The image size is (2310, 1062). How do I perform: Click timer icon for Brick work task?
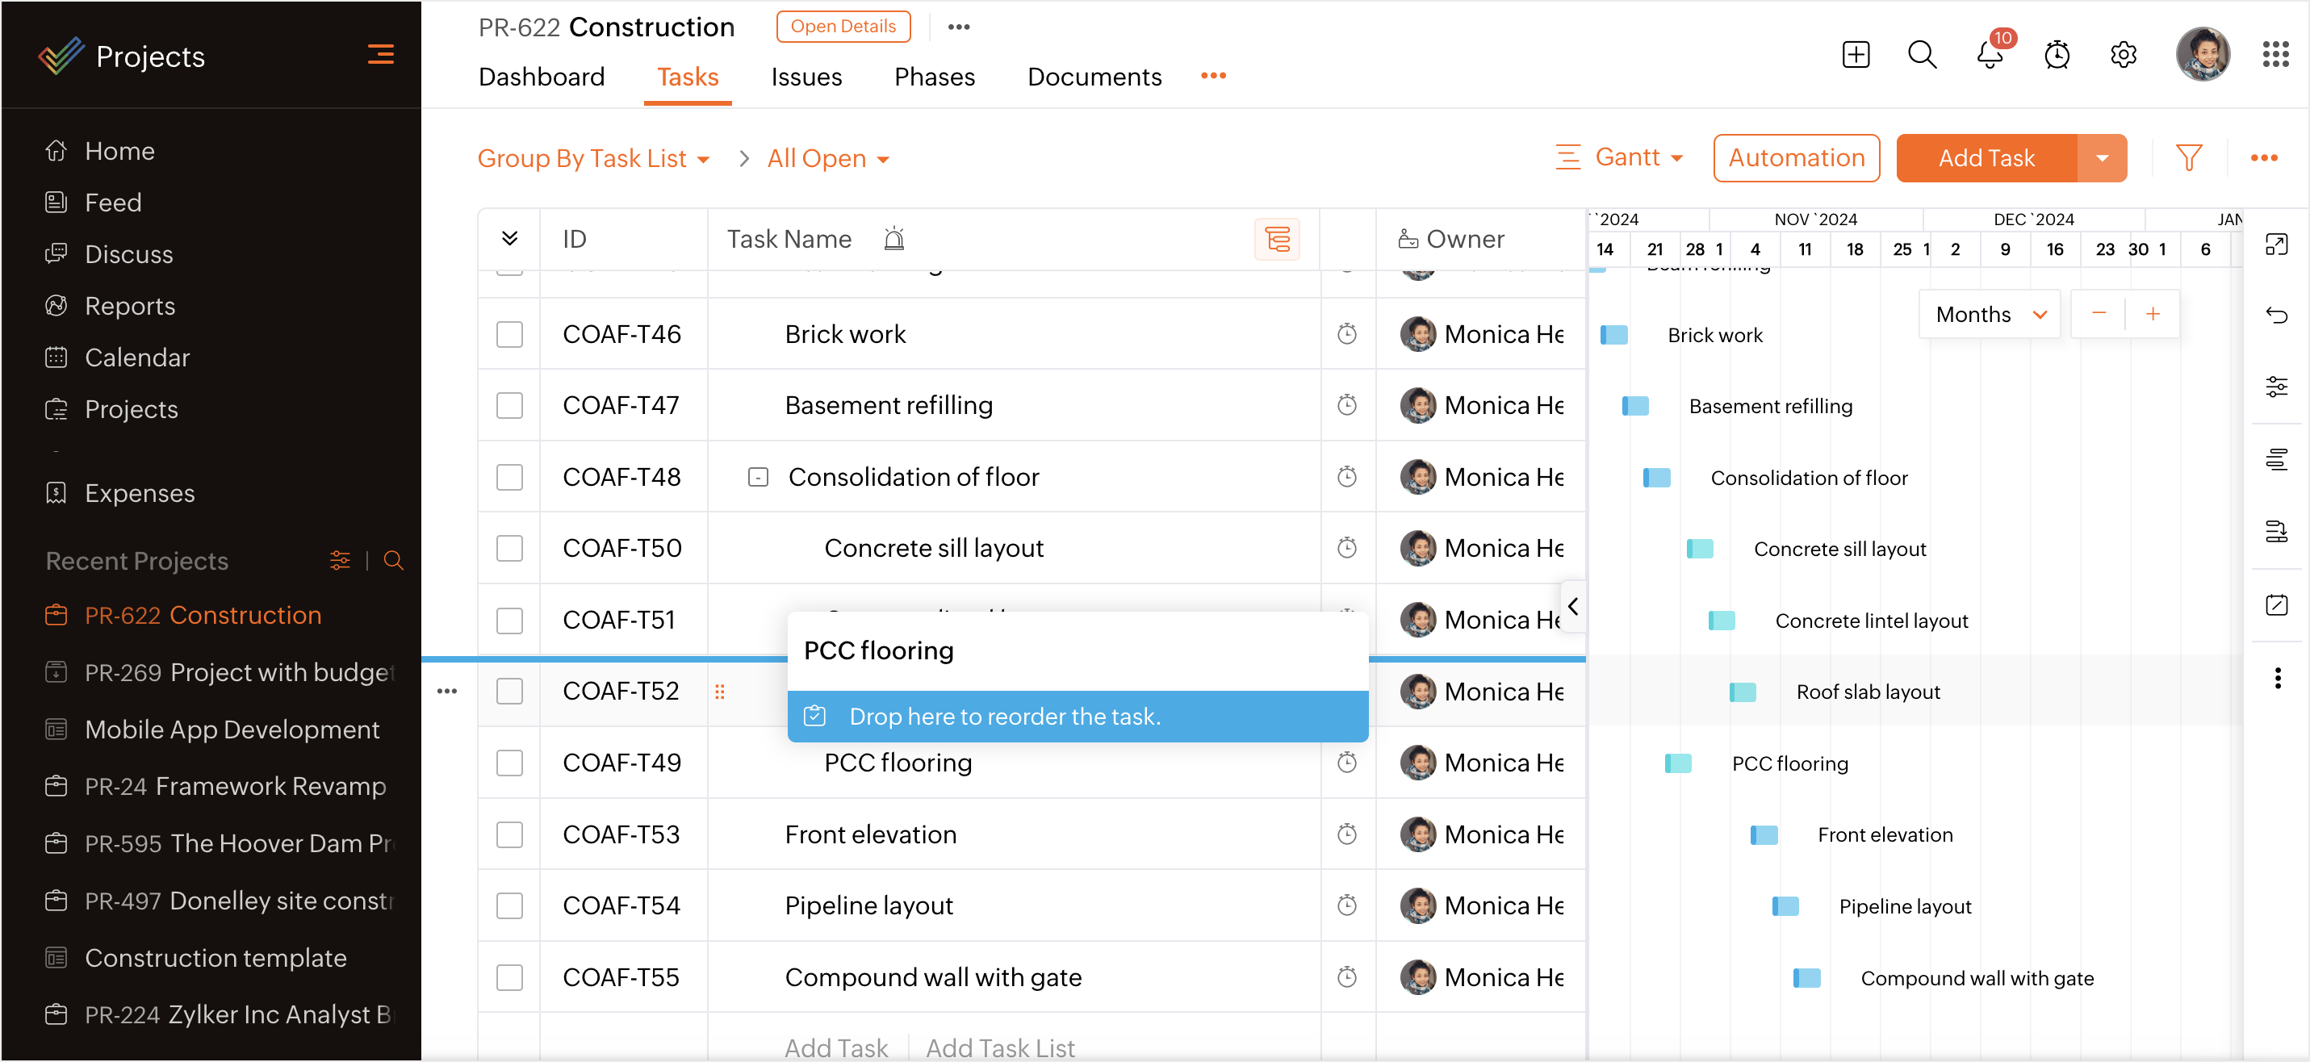point(1346,335)
